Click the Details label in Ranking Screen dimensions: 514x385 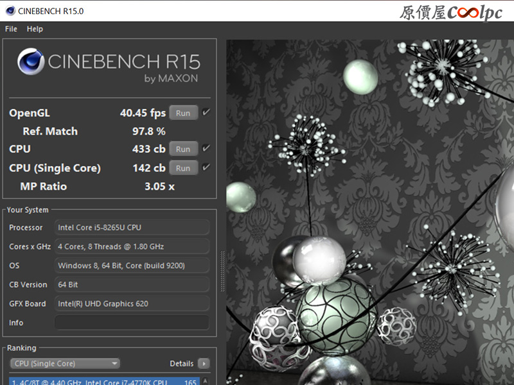click(x=182, y=363)
